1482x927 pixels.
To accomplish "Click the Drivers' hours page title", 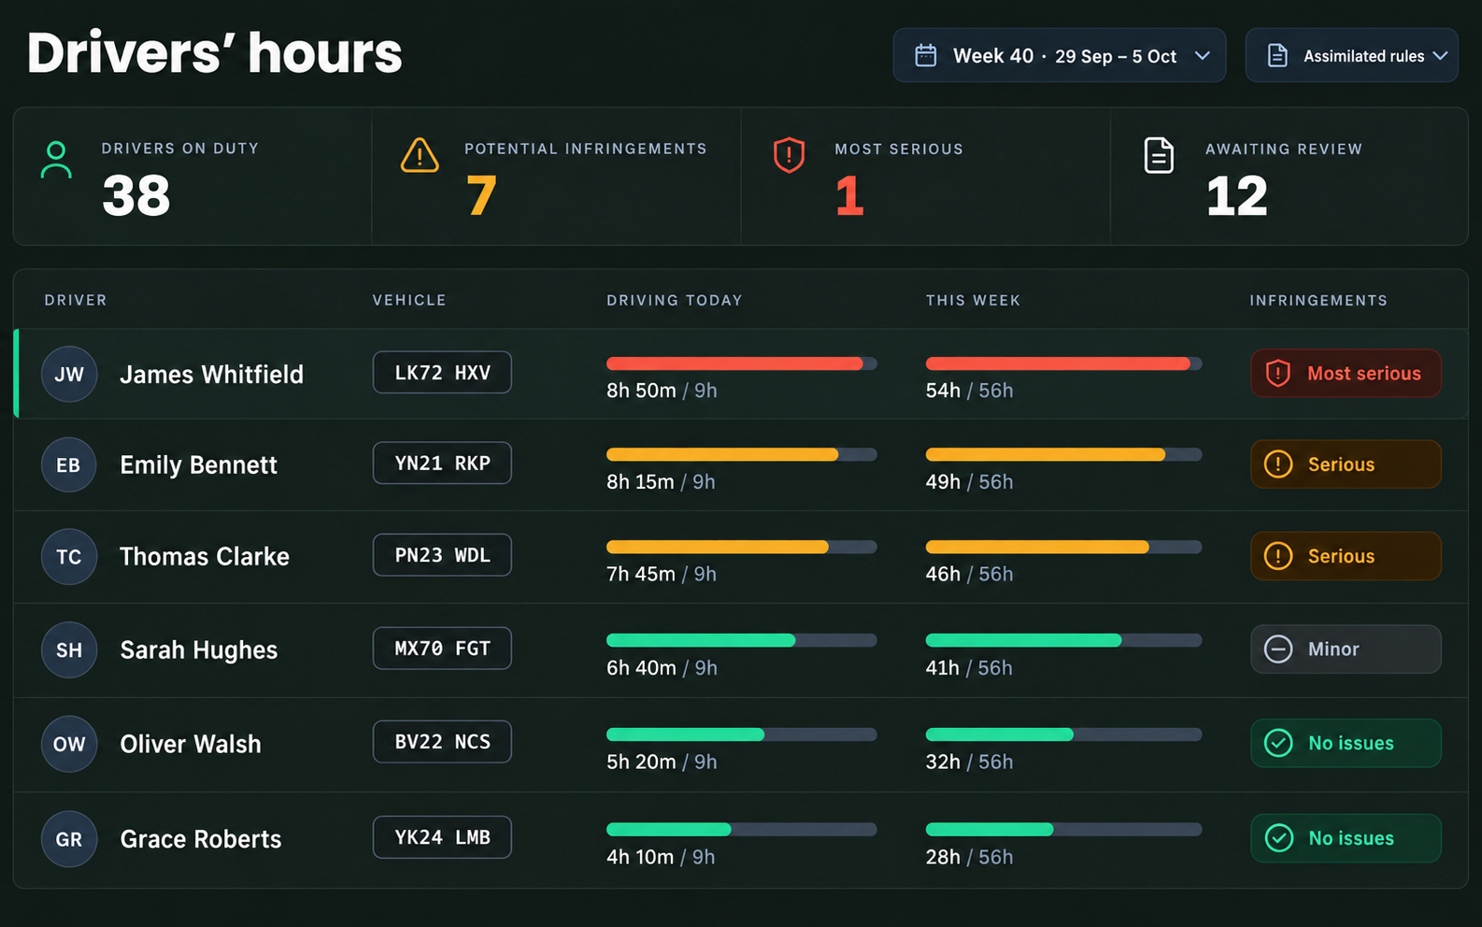I will [215, 53].
